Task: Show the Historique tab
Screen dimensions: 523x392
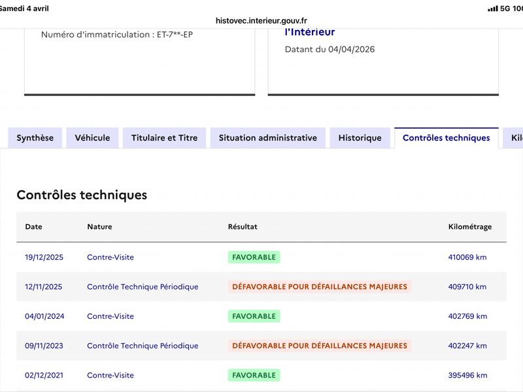Action: click(360, 138)
